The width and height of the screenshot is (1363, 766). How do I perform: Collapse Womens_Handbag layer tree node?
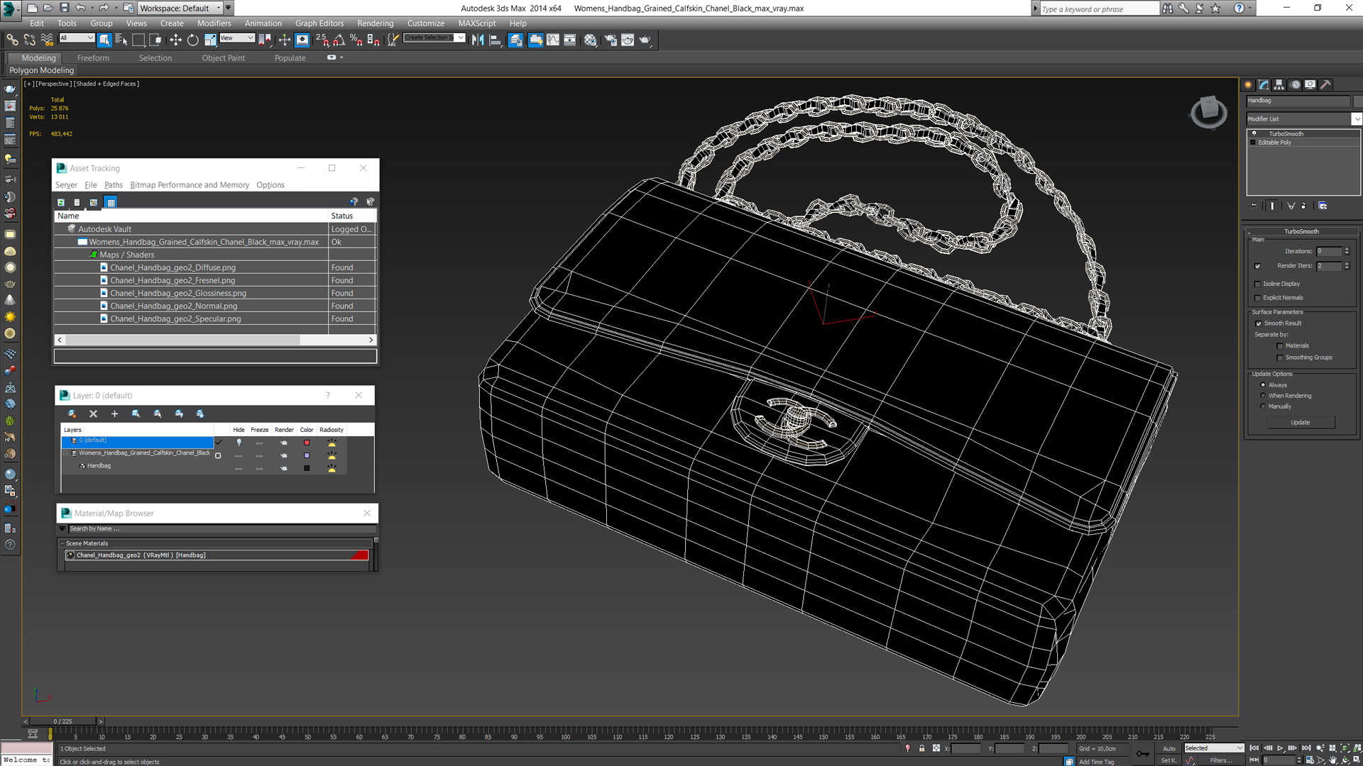pyautogui.click(x=66, y=453)
